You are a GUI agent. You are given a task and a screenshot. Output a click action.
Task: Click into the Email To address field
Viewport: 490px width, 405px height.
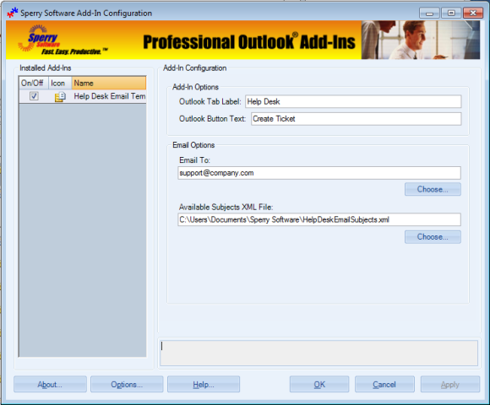pyautogui.click(x=319, y=173)
